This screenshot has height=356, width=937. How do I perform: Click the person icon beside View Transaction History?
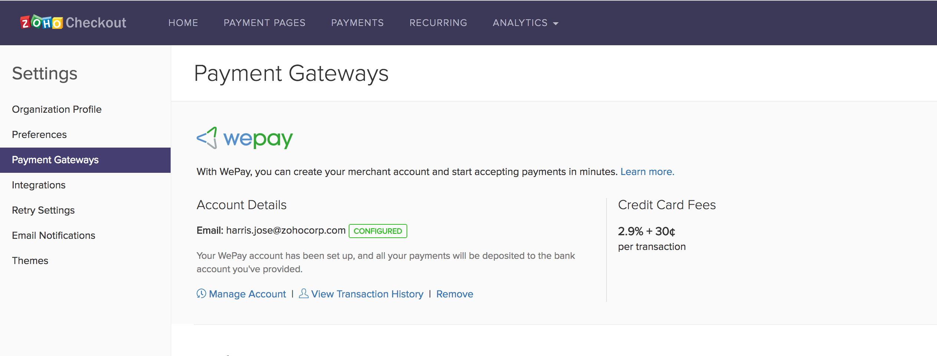pos(303,294)
